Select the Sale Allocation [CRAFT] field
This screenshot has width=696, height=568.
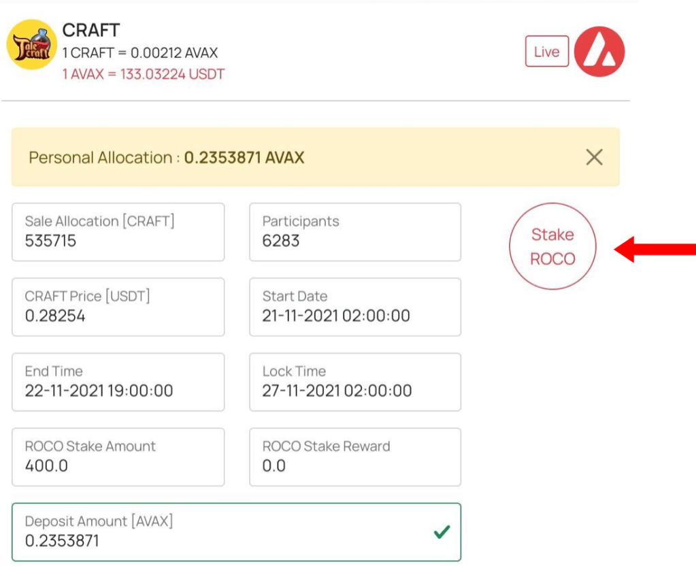pos(118,232)
